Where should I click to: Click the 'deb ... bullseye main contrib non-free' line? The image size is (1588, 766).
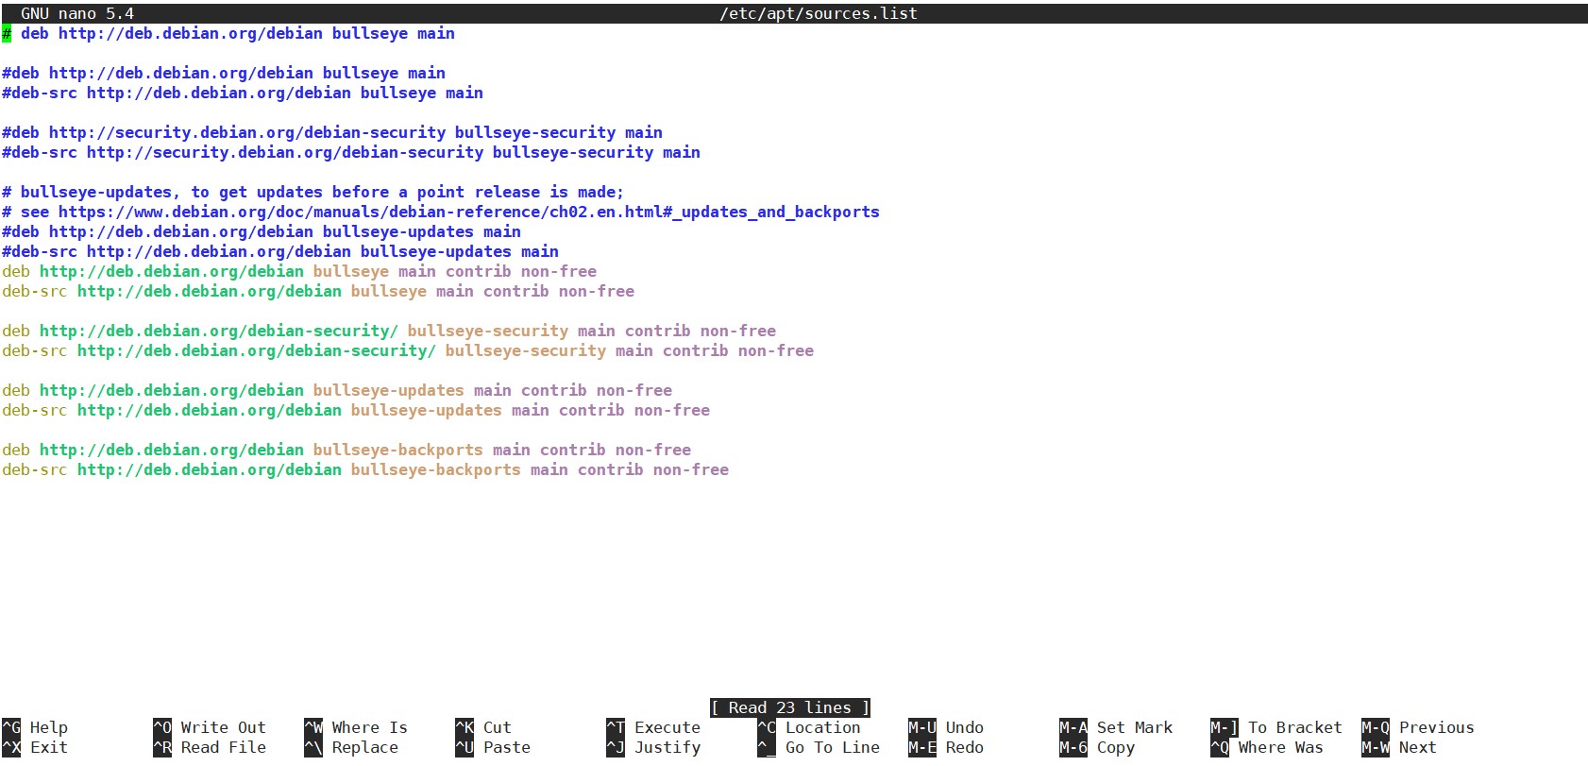[x=299, y=271]
